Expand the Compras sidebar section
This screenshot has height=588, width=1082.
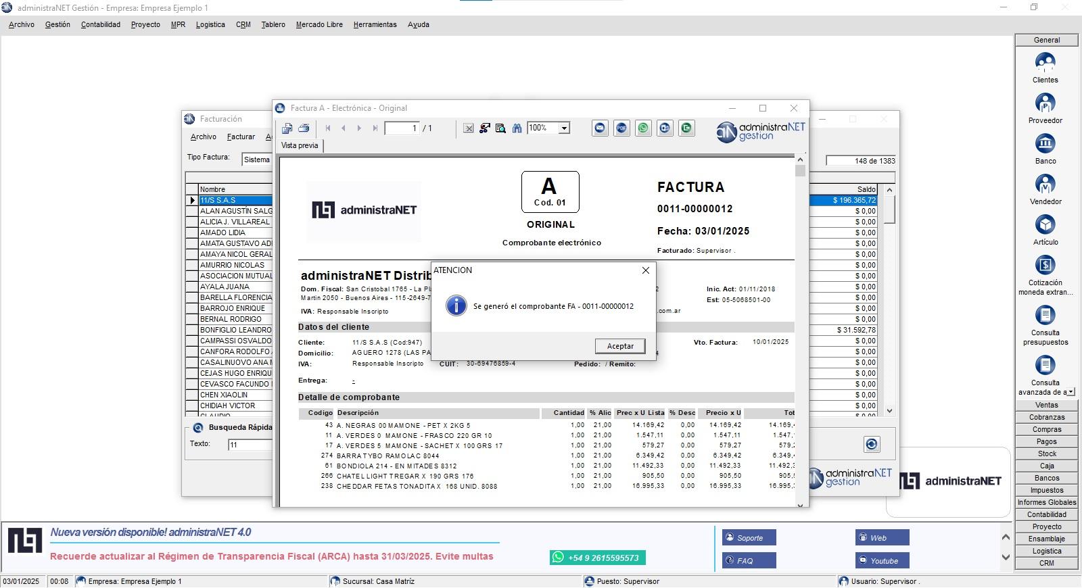click(1046, 429)
